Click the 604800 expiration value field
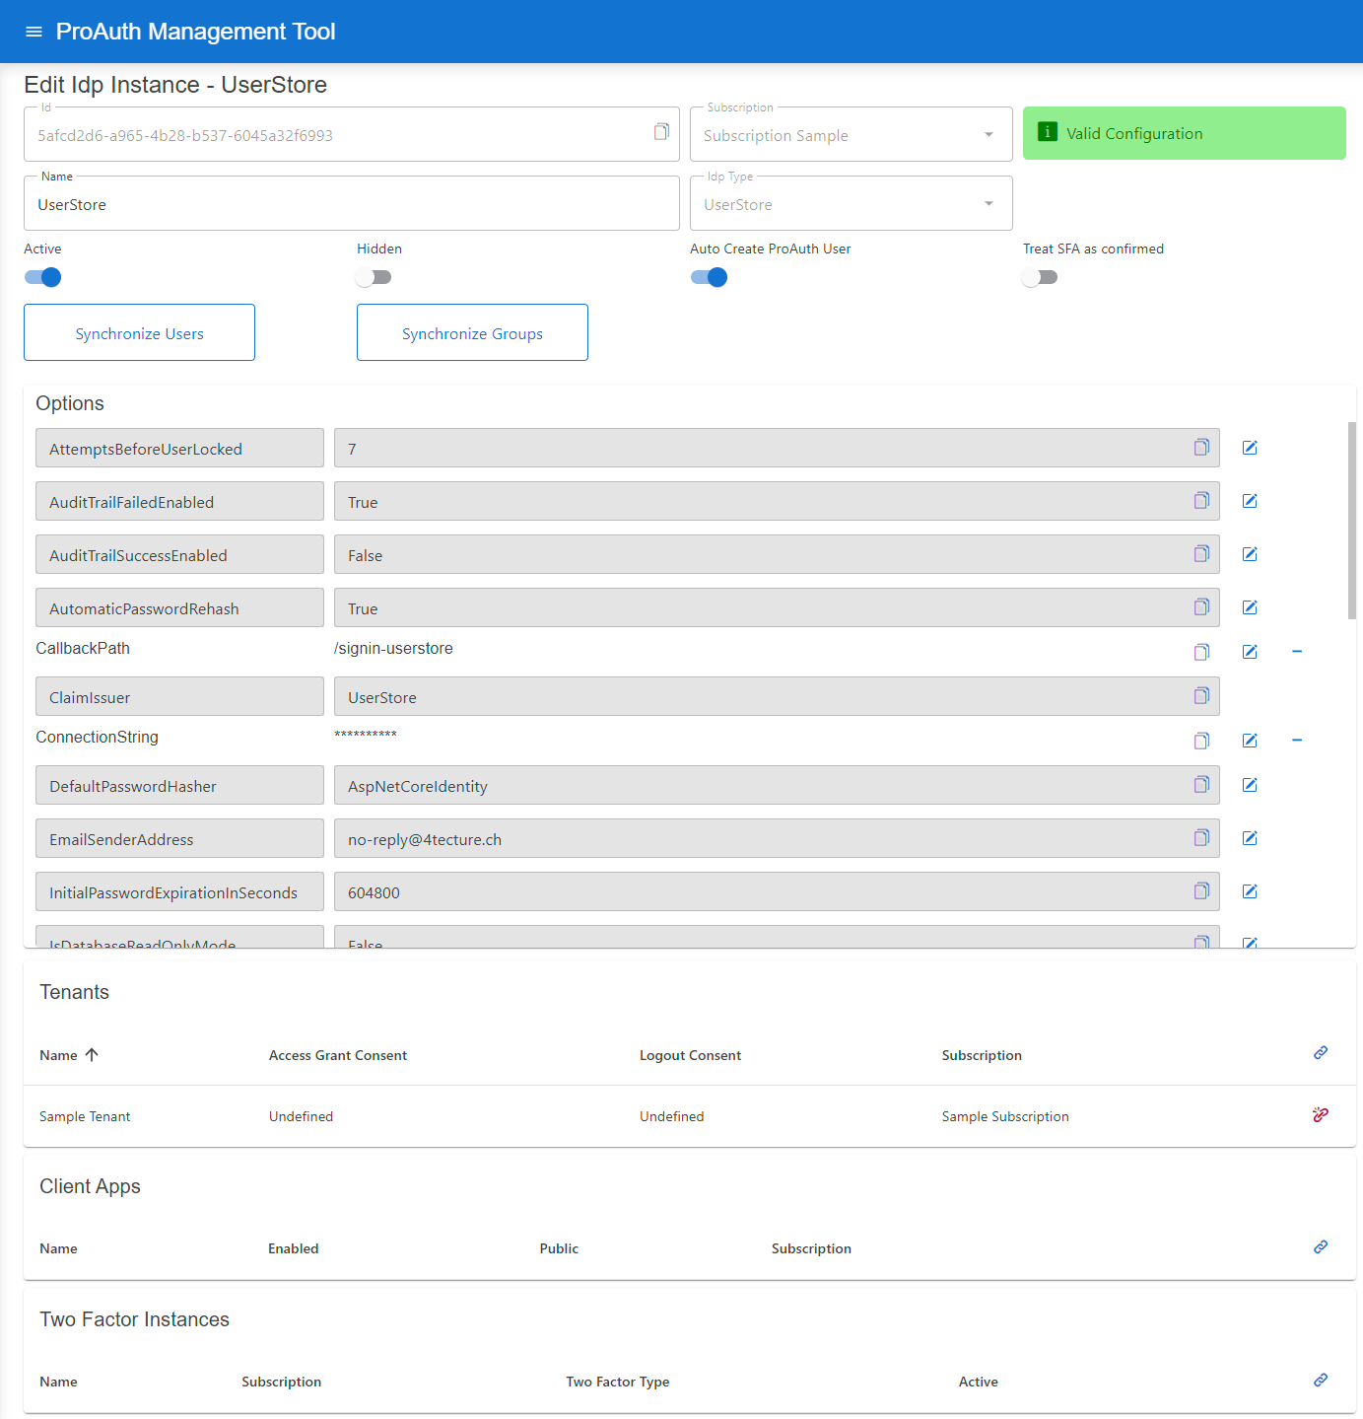 click(777, 891)
